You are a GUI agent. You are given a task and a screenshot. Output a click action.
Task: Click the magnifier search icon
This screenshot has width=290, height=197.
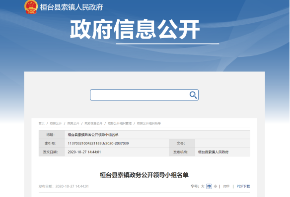[x=193, y=95]
